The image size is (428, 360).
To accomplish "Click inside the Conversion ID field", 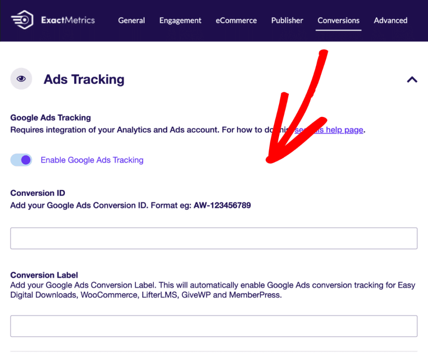I will click(x=214, y=238).
